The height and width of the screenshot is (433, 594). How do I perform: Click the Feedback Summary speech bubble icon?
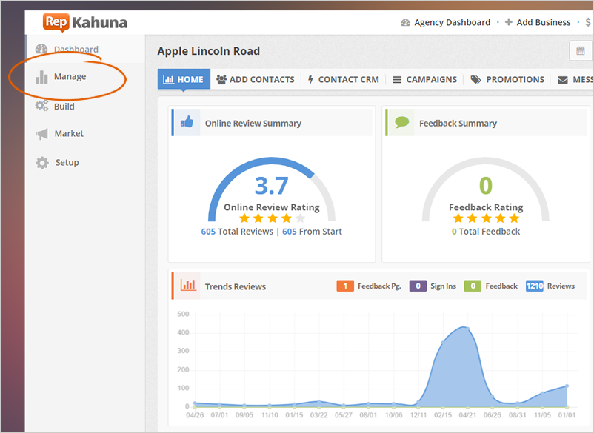(401, 123)
